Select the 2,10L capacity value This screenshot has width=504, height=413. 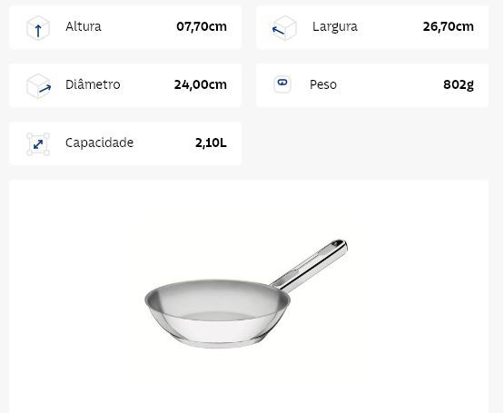coord(211,143)
